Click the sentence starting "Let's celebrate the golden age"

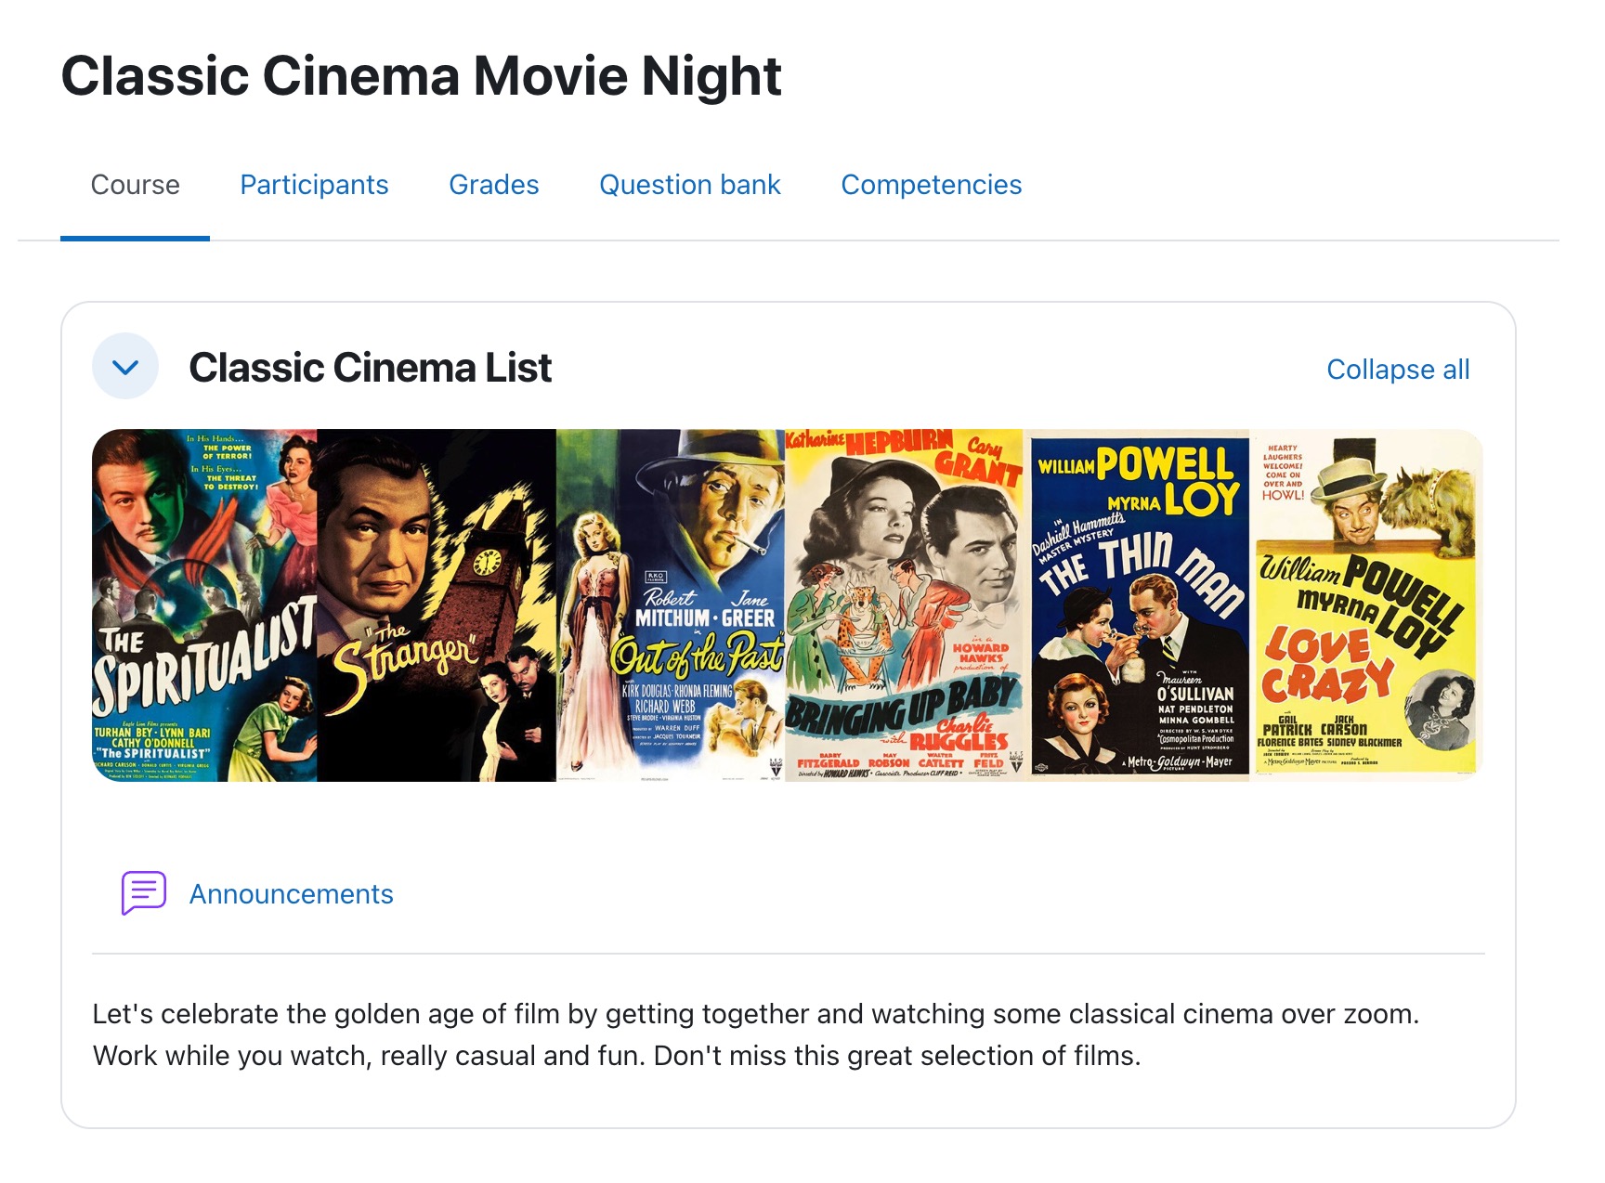pos(755,1014)
